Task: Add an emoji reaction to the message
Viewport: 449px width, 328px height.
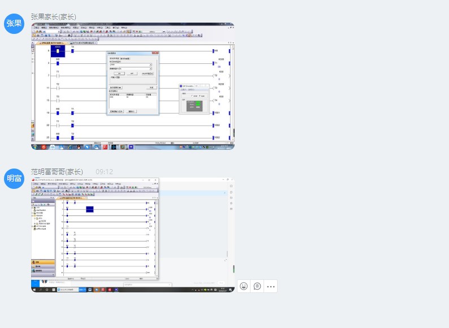Action: click(244, 286)
